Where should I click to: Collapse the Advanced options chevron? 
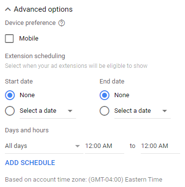pyautogui.click(x=8, y=9)
